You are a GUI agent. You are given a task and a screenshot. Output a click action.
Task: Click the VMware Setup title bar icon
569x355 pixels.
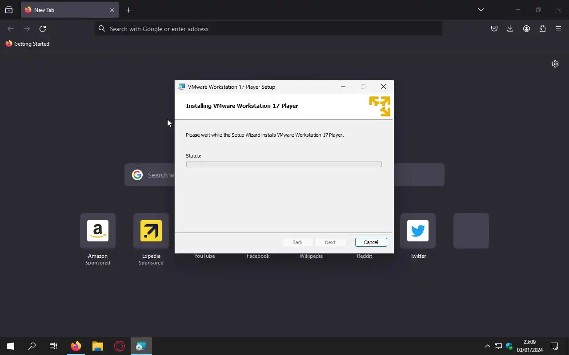pyautogui.click(x=181, y=87)
